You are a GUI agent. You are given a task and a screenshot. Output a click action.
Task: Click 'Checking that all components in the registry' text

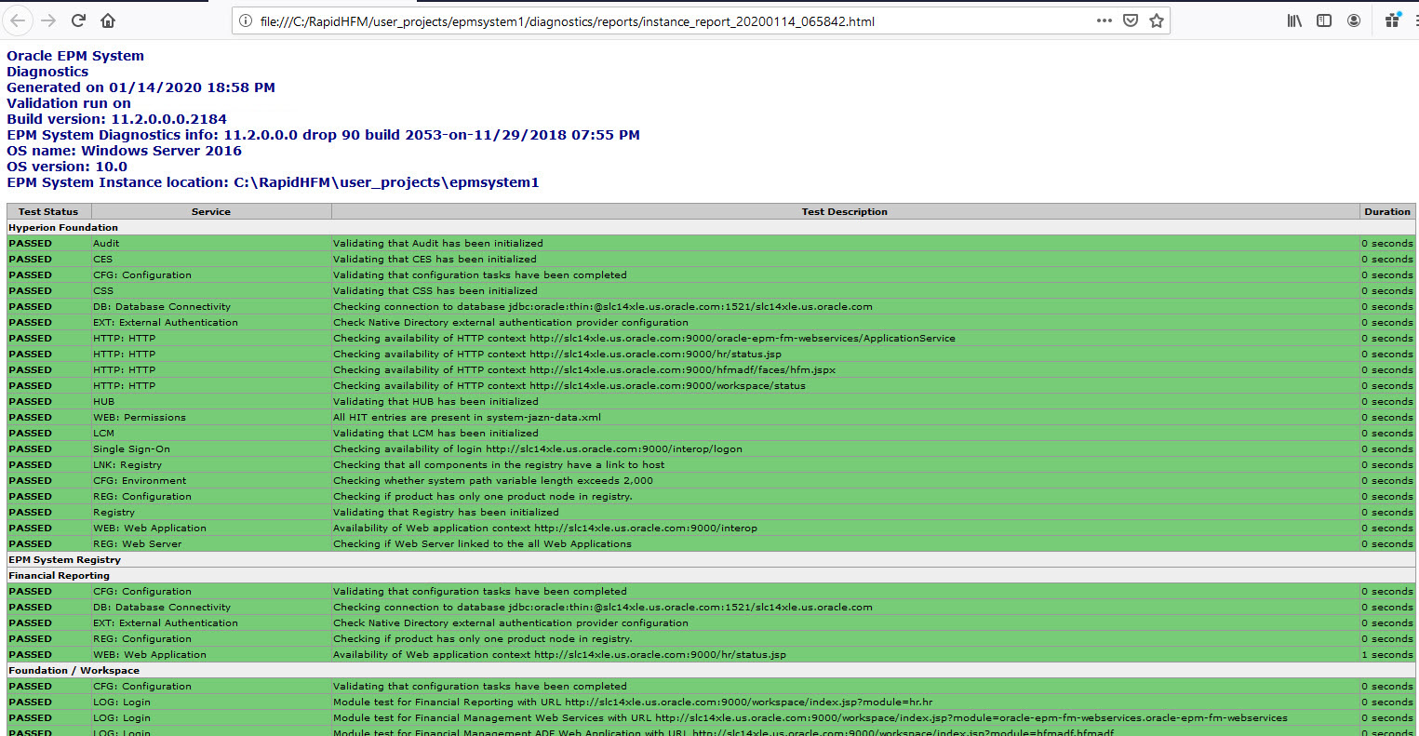(x=499, y=464)
